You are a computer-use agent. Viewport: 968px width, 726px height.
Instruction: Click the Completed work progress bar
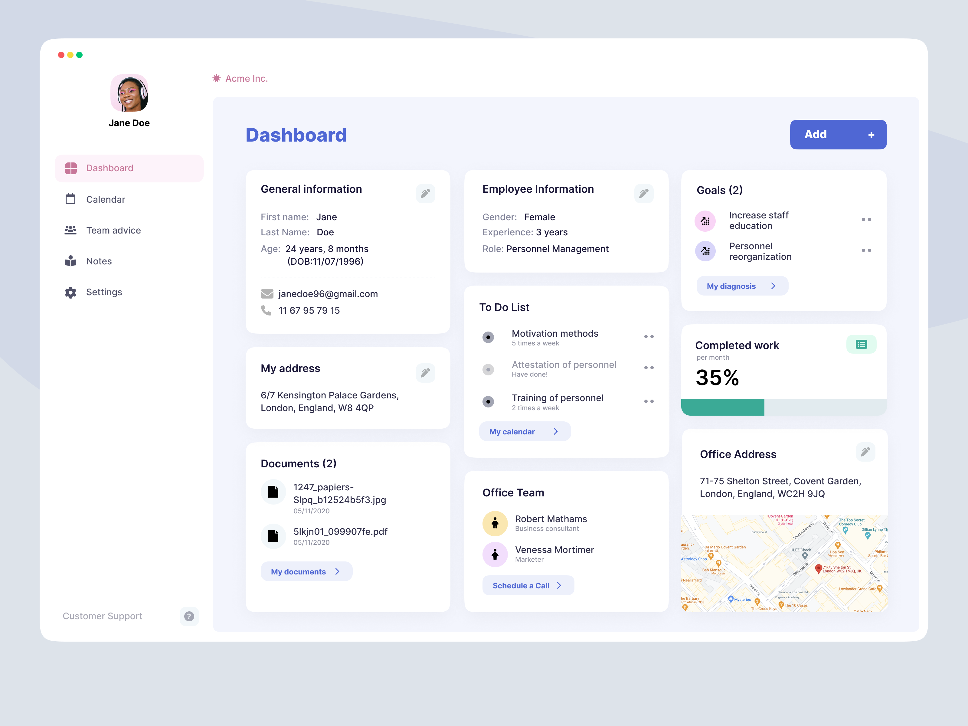(x=783, y=407)
